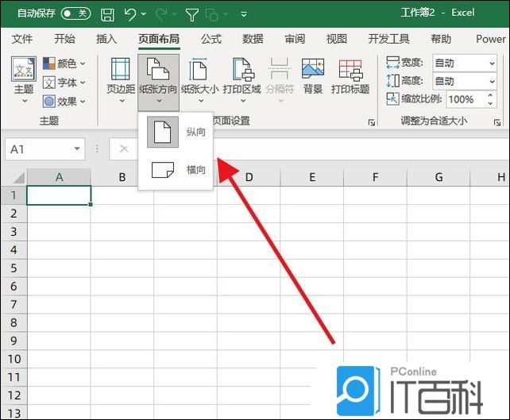The height and width of the screenshot is (420, 510).
Task: Open the 调整为合适大小 dialog launcher
Action: [x=497, y=122]
